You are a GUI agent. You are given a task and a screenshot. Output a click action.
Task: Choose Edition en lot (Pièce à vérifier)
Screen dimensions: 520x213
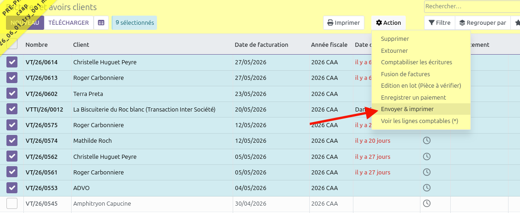pyautogui.click(x=421, y=85)
